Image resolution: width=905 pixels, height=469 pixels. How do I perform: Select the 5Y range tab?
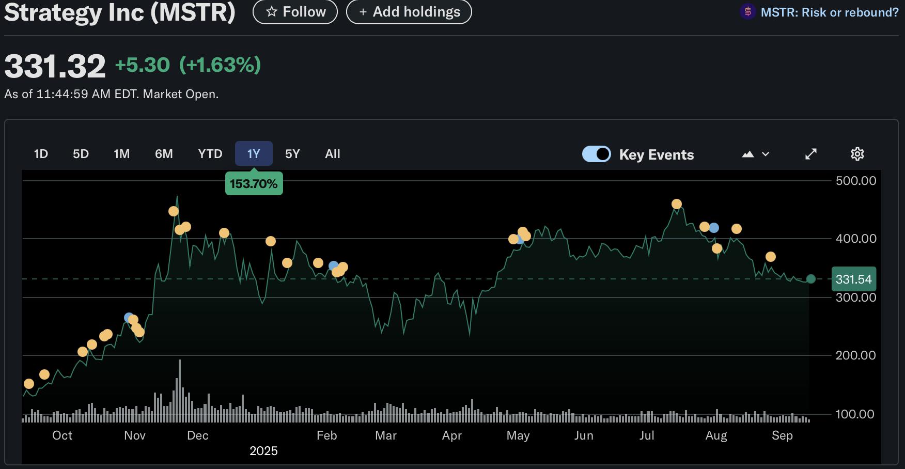(292, 154)
